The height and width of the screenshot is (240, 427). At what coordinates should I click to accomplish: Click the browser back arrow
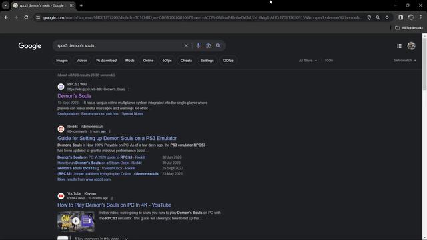pos(6,17)
